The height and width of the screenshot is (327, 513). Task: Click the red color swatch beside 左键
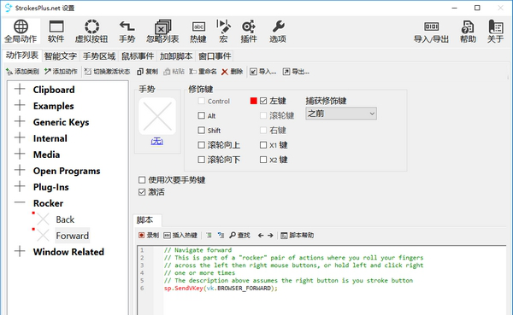[x=254, y=101]
